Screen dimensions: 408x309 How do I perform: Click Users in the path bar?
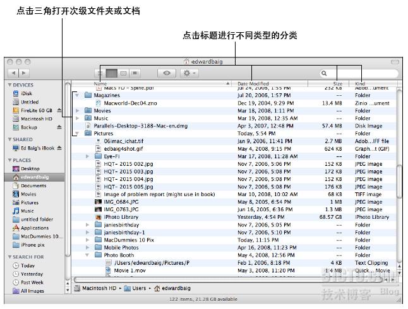tap(135, 288)
